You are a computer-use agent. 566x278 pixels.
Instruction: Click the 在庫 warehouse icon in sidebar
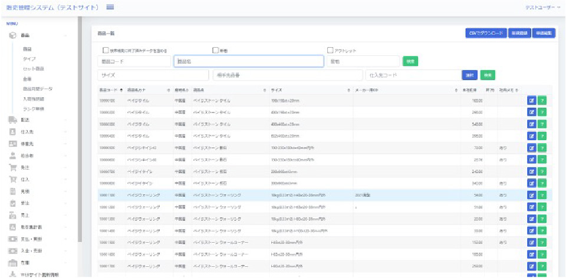12,263
